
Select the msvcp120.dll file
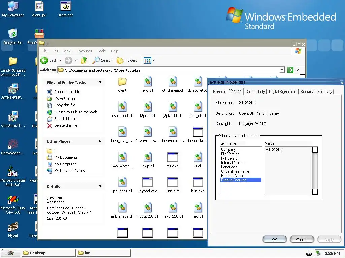[148, 211]
